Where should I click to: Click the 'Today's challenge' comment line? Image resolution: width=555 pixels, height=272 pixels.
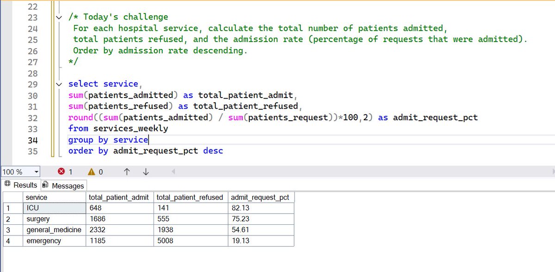coord(118,17)
